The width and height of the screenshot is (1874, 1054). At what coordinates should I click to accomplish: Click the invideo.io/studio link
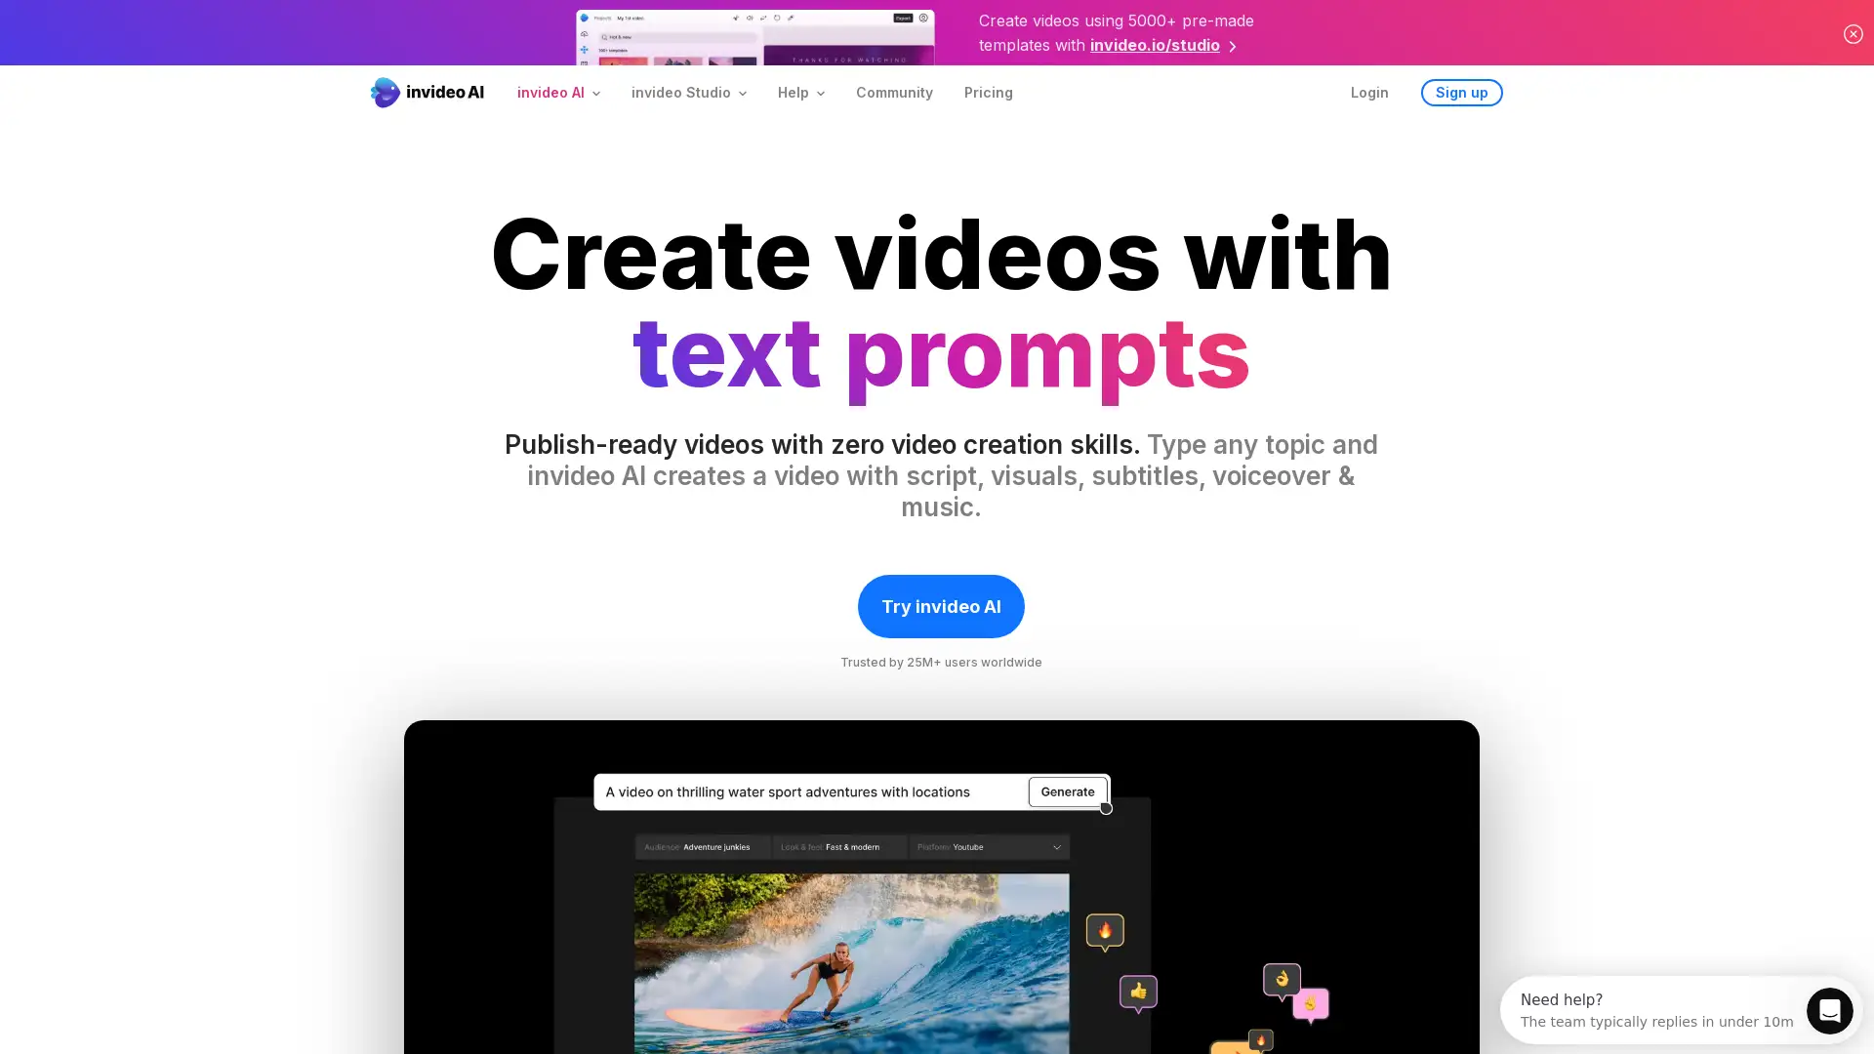click(x=1155, y=45)
